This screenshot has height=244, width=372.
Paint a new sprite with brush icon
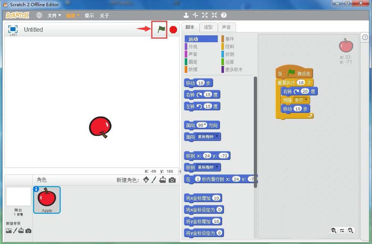pos(154,180)
